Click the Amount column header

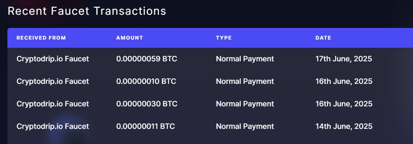(130, 38)
